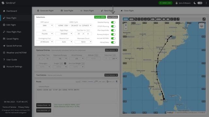209x117 pixels.
Task: Open the Alternates Count dropdown
Action: pyautogui.click(x=83, y=42)
